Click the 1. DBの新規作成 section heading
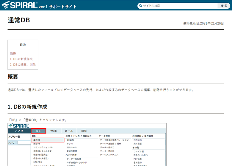232x166 pixels. tap(27, 107)
